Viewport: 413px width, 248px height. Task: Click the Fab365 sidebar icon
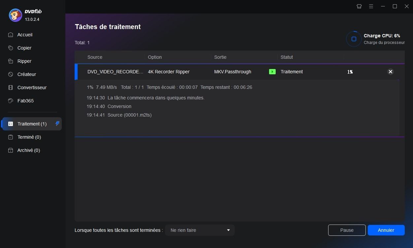(11, 101)
